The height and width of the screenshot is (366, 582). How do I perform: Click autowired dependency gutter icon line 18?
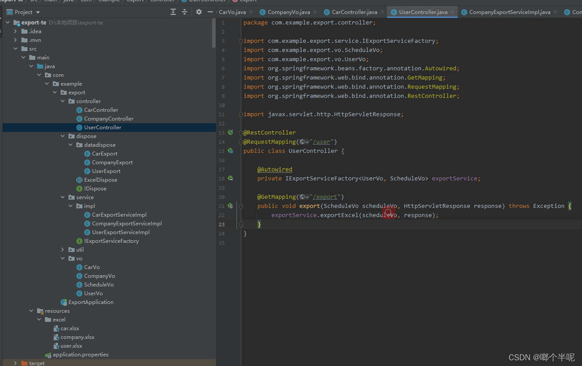(230, 178)
